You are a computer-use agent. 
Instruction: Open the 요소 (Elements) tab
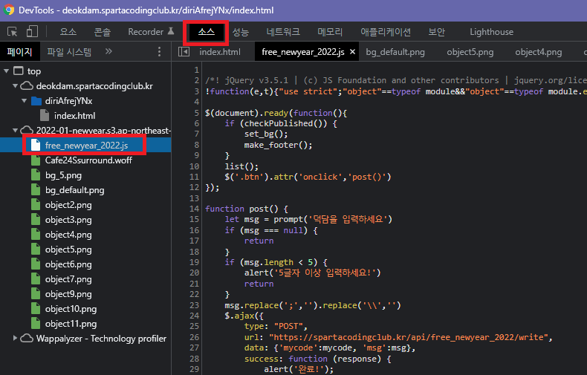coord(68,32)
